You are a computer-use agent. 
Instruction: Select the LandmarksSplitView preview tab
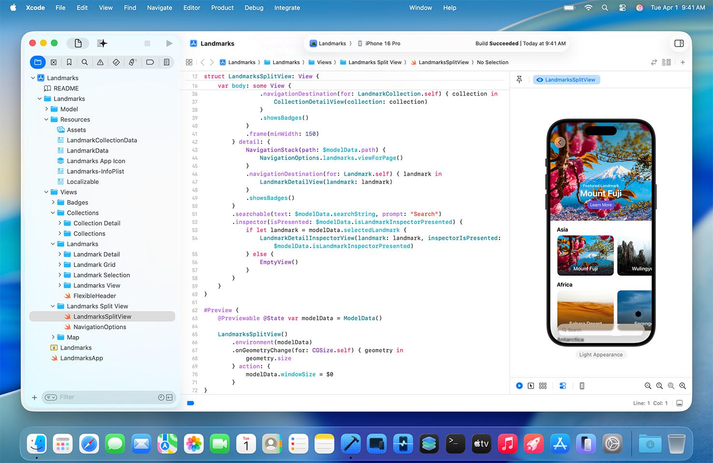(x=566, y=80)
